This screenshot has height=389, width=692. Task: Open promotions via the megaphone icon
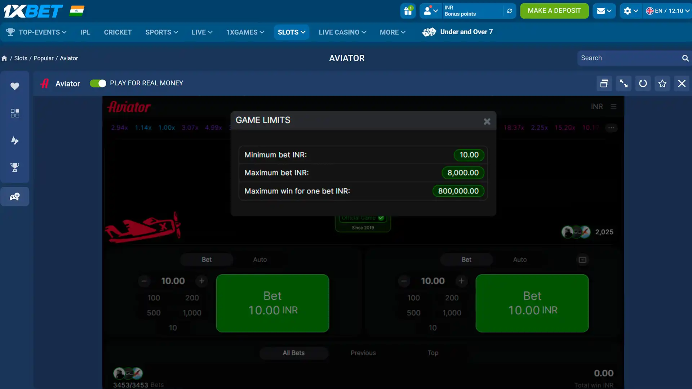tap(15, 140)
